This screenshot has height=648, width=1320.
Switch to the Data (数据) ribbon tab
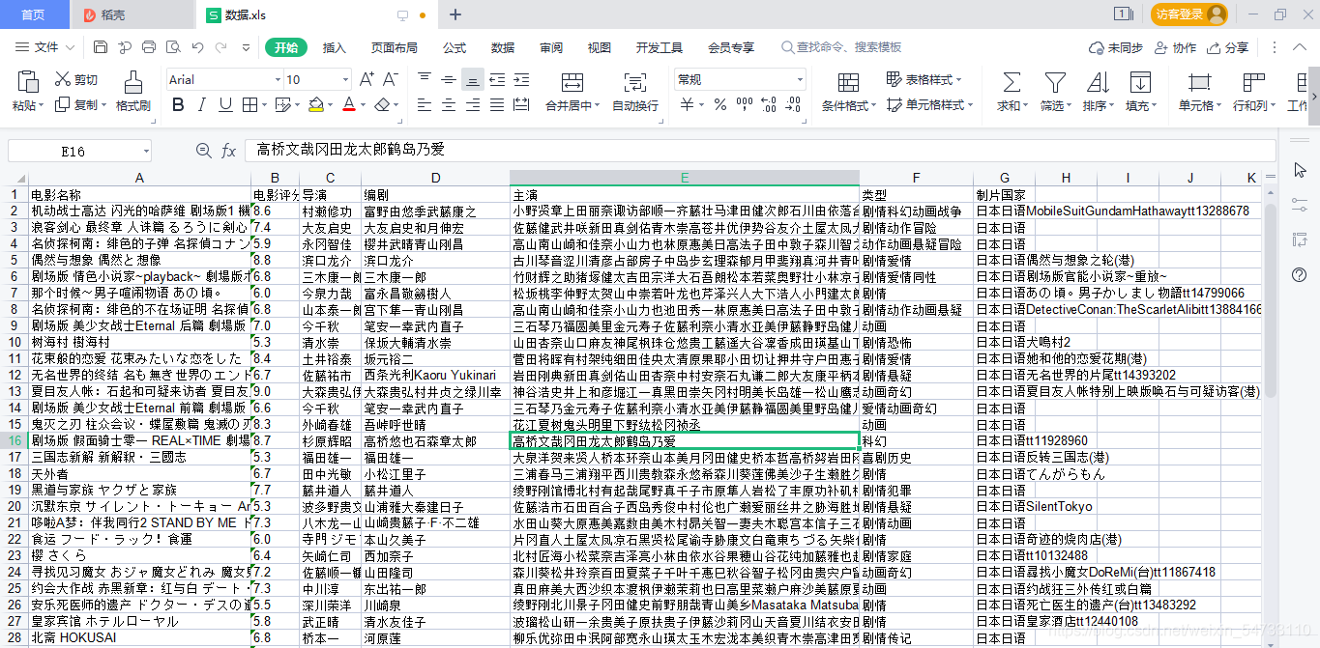(502, 47)
